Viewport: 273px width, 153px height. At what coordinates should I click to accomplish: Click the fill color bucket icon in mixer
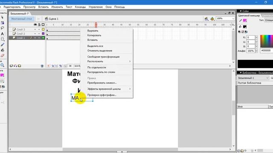click(240, 27)
